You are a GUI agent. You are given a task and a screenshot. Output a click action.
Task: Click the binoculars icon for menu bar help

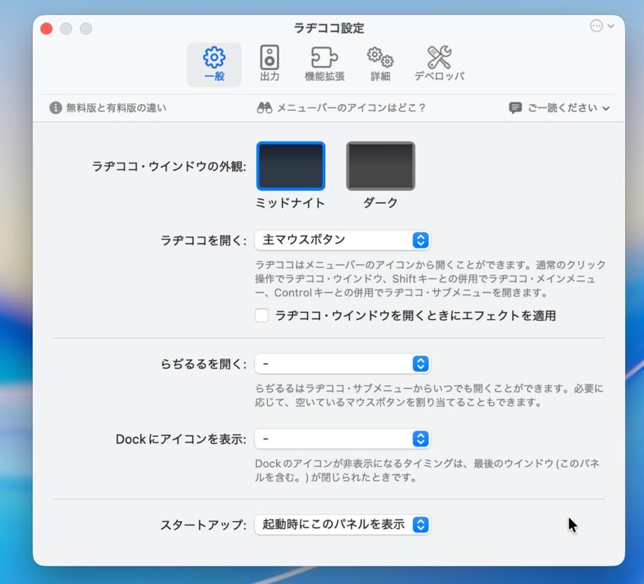tap(264, 108)
